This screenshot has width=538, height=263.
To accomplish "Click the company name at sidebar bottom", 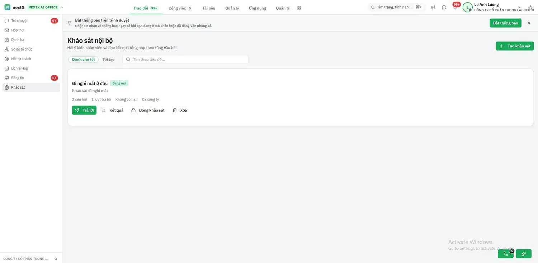I will pos(25,259).
